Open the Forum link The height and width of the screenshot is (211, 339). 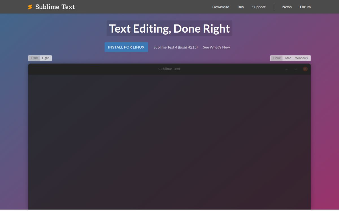(305, 7)
